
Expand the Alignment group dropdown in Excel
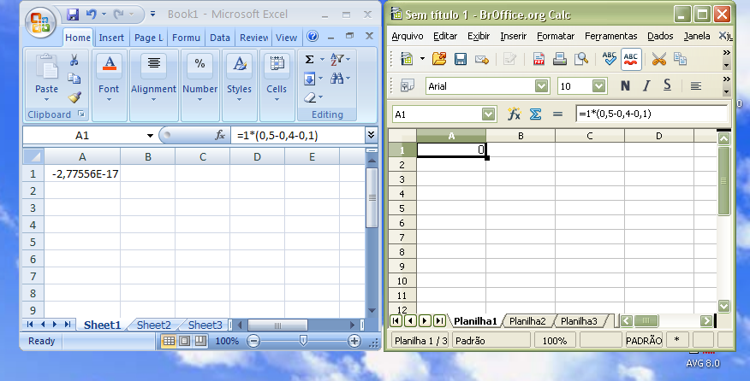pos(153,100)
